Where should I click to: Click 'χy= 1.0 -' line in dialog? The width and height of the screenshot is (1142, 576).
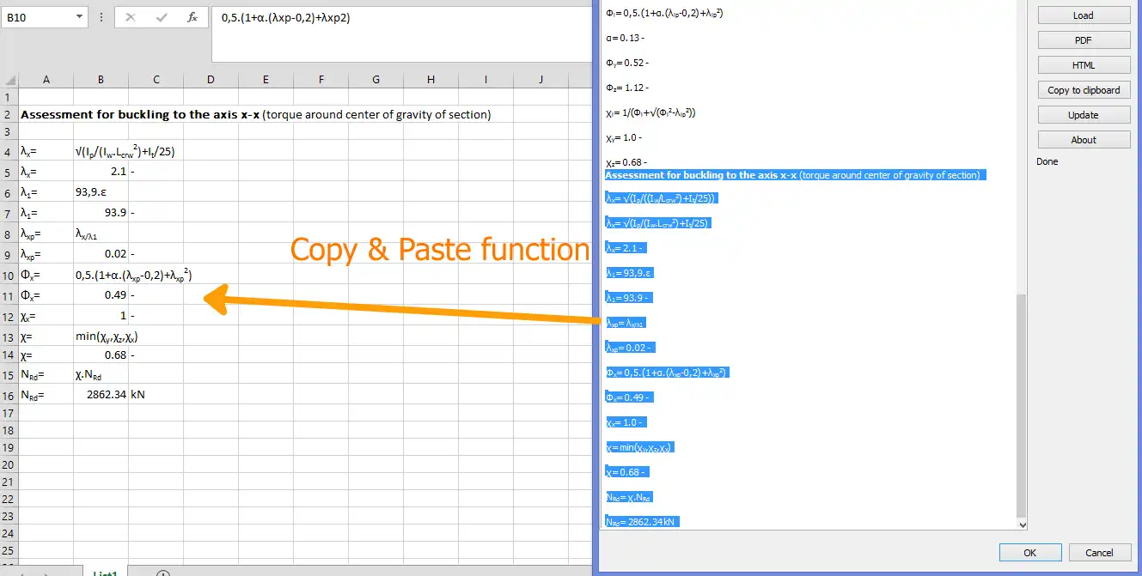pyautogui.click(x=625, y=137)
